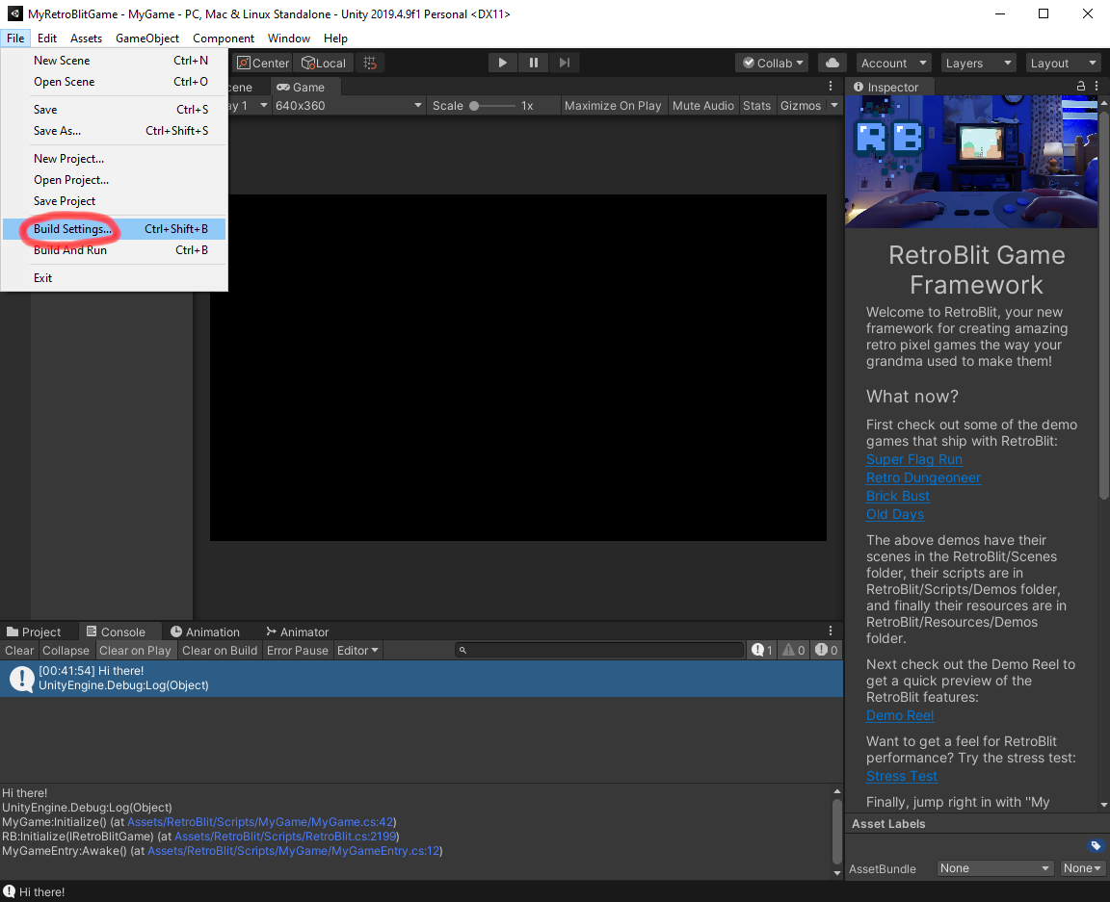Toggle Mute Audio in Game view
The image size is (1110, 902).
pyautogui.click(x=703, y=106)
